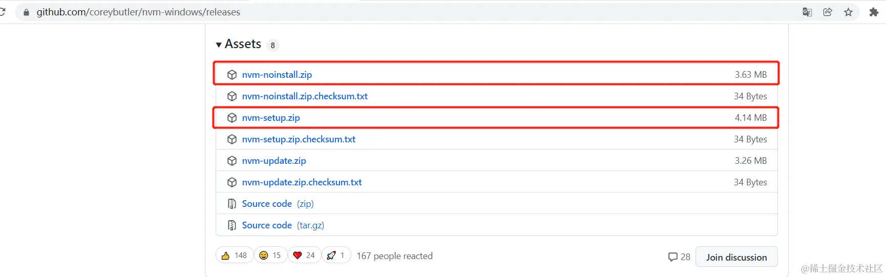Click package icon beside nvm-update.zip
This screenshot has width=886, height=277.
[232, 161]
